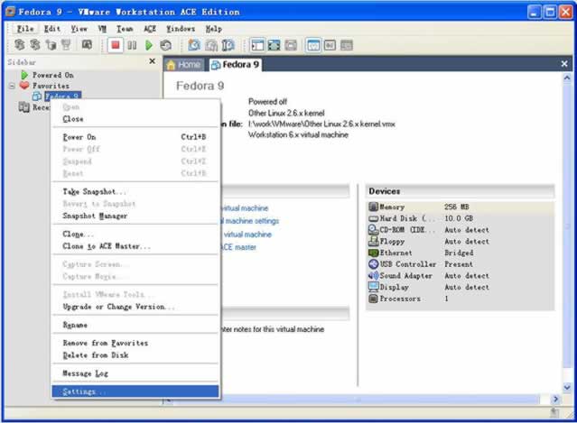Click the horizontal scrollbar right arrow
The height and width of the screenshot is (423, 577).
coord(555,399)
